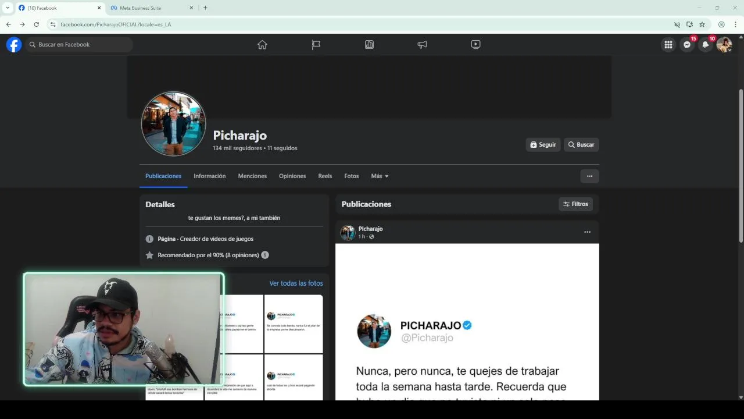Open the post options three-dots menu

pos(587,232)
